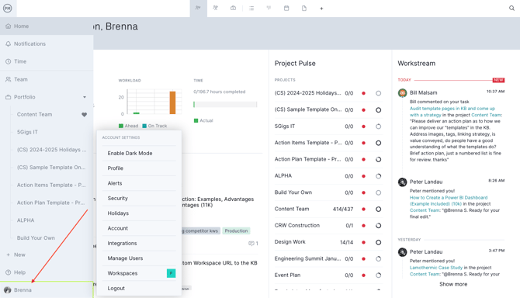Screen dimensions: 520x298
Task: Toggle the status circle for Content Team project
Action: point(378,210)
